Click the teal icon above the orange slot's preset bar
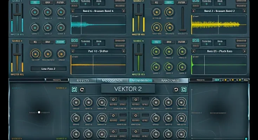Viewport: 258px width, 140px height. point(74,41)
